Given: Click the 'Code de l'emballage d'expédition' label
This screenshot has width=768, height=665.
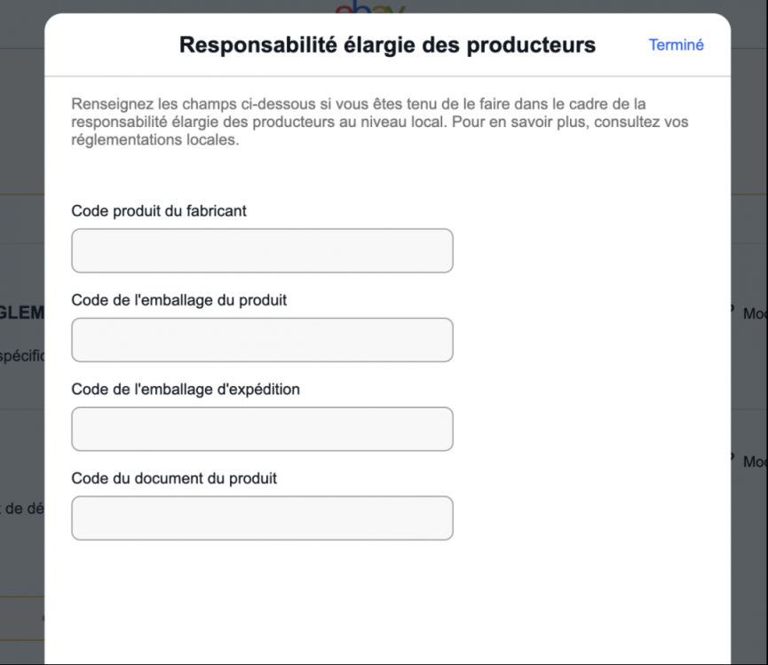Looking at the screenshot, I should click(185, 389).
